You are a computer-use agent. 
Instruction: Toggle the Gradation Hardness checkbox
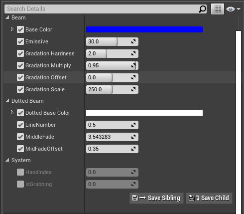click(x=20, y=53)
